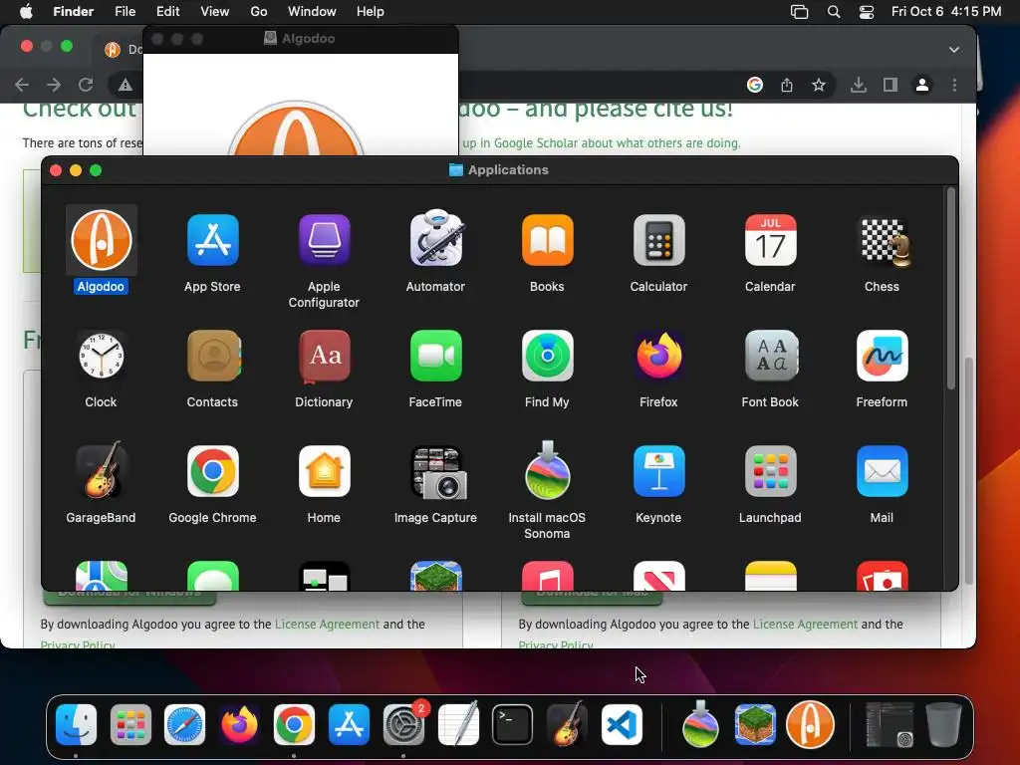The width and height of the screenshot is (1020, 765).
Task: Select Install macOS Sonoma in Applications
Action: (547, 470)
